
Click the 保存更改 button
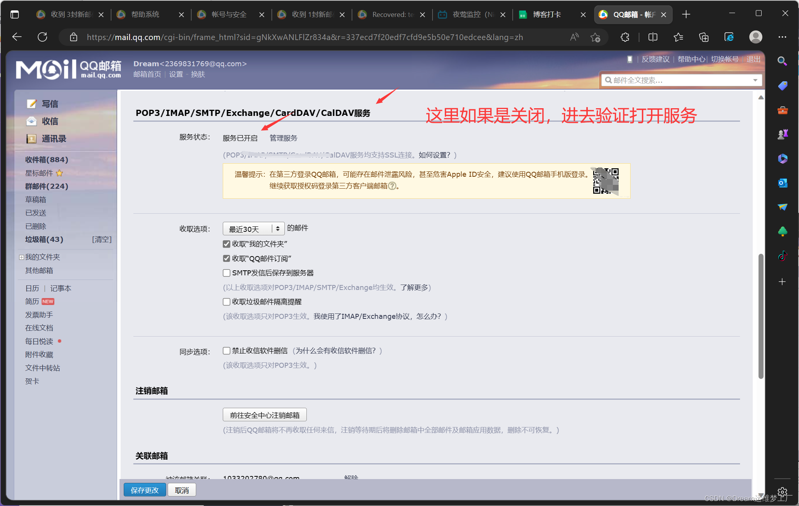[145, 490]
